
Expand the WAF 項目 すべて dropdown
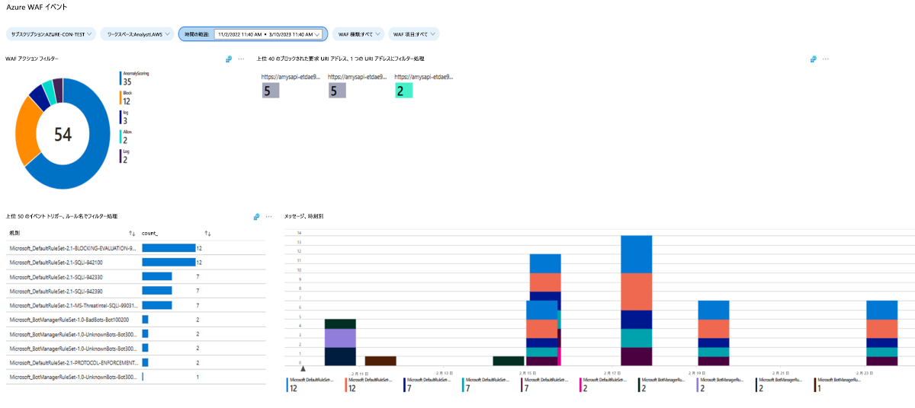point(413,34)
